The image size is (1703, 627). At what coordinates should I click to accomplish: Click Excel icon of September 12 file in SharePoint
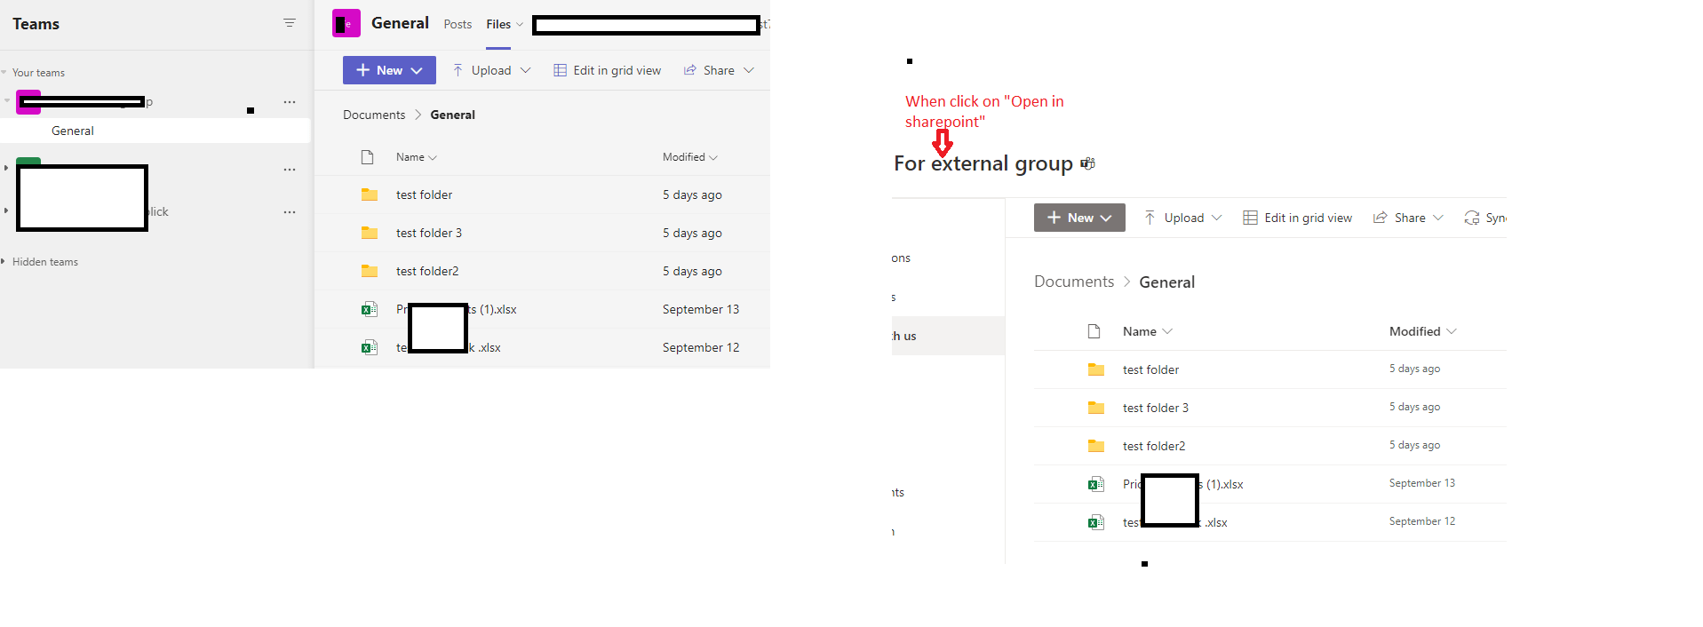coord(1096,522)
